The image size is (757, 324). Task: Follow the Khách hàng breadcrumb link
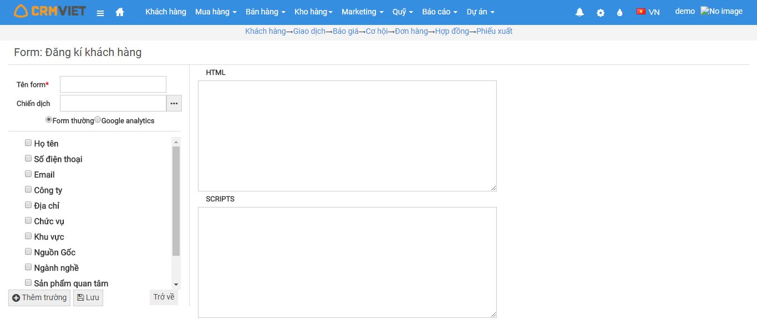point(265,31)
